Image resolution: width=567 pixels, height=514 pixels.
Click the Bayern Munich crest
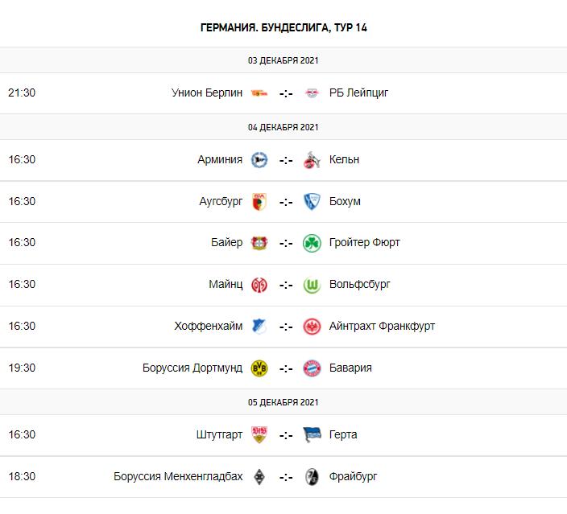[312, 368]
